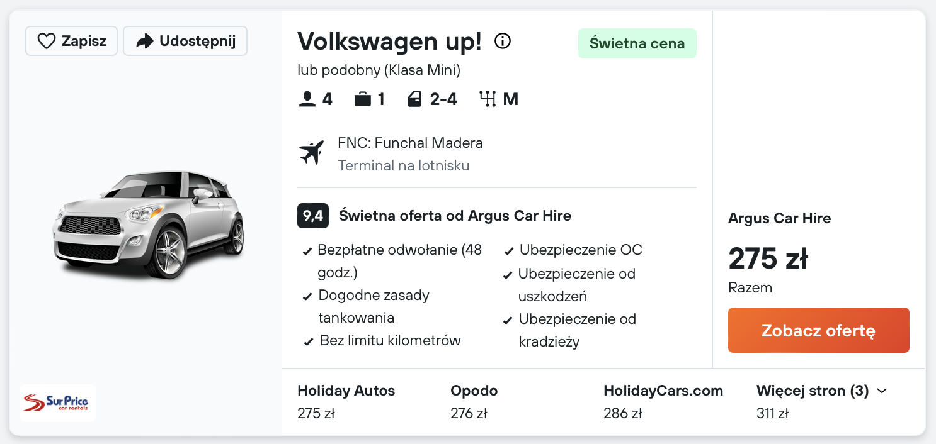This screenshot has height=444, width=936.
Task: Click the Volkswagen up! title
Action: click(389, 42)
